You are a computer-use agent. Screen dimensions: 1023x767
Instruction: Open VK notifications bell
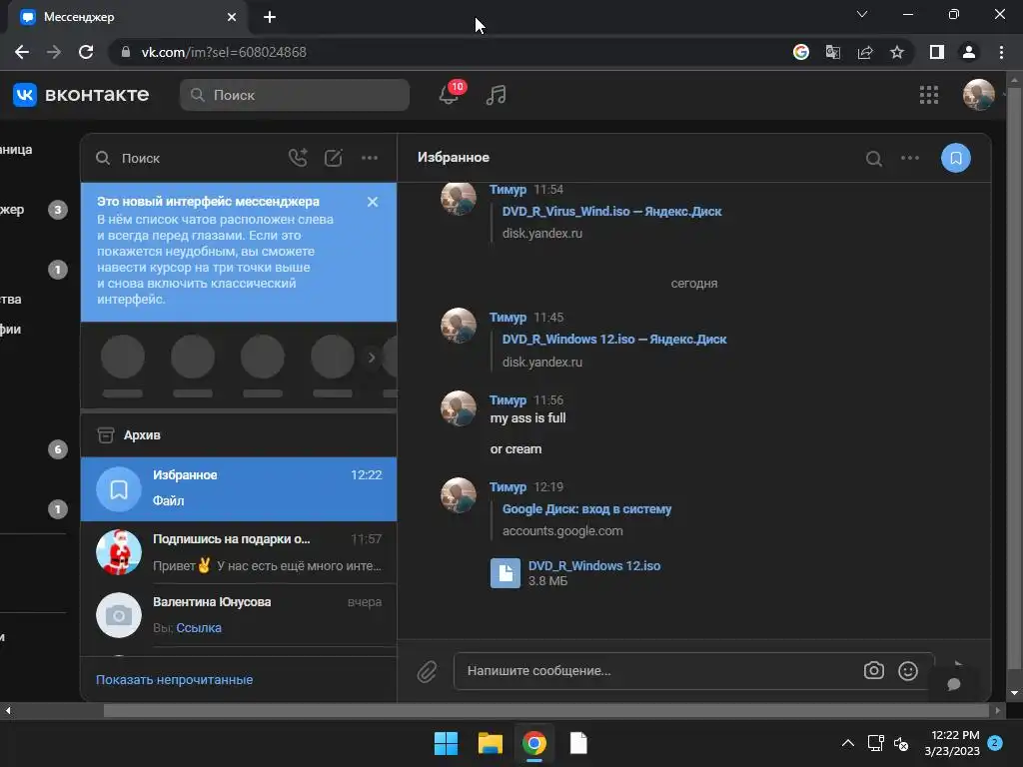449,95
